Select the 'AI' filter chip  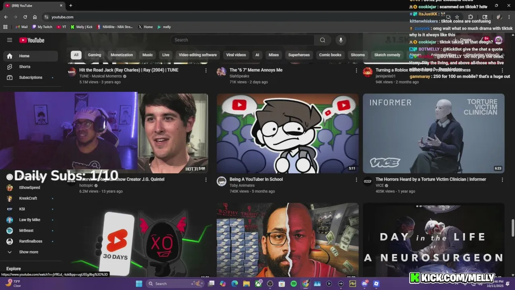pyautogui.click(x=257, y=55)
